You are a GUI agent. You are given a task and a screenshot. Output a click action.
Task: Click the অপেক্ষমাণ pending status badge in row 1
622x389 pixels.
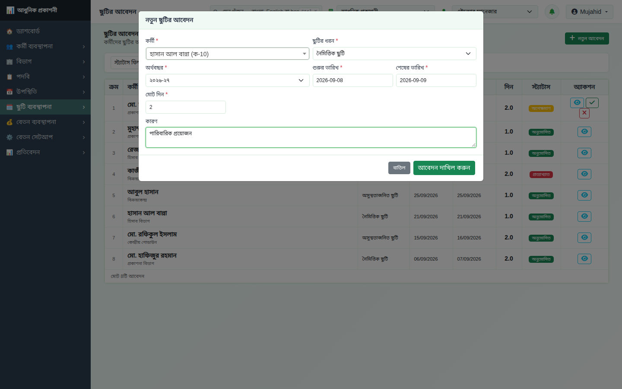[x=541, y=108]
